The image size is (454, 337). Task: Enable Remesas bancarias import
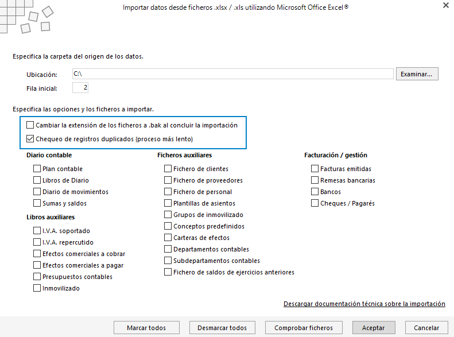pyautogui.click(x=315, y=180)
